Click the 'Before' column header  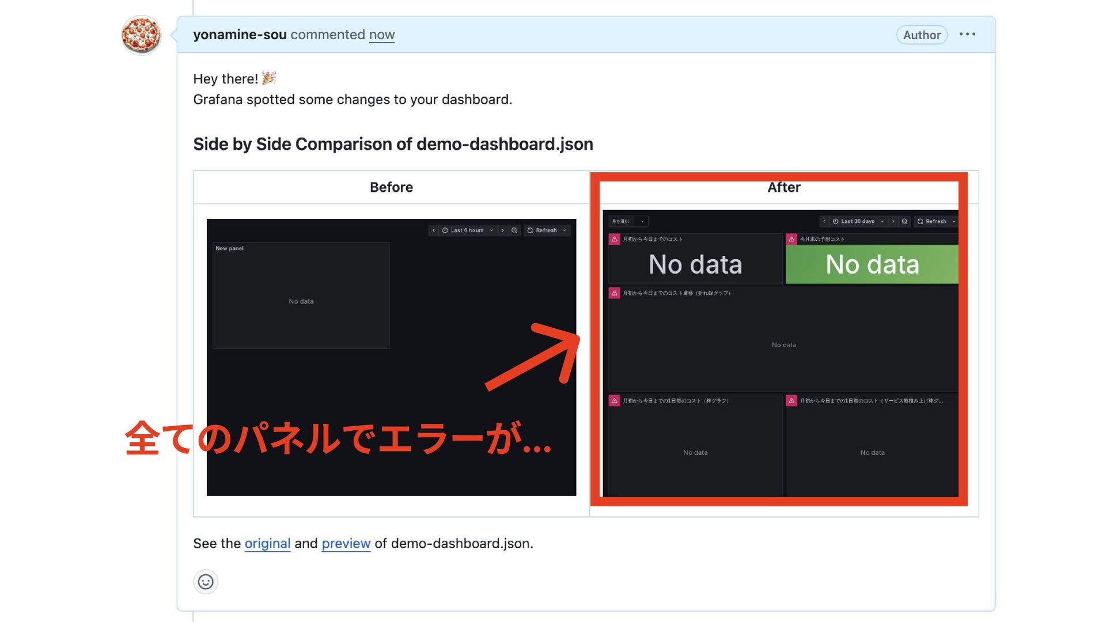click(391, 187)
